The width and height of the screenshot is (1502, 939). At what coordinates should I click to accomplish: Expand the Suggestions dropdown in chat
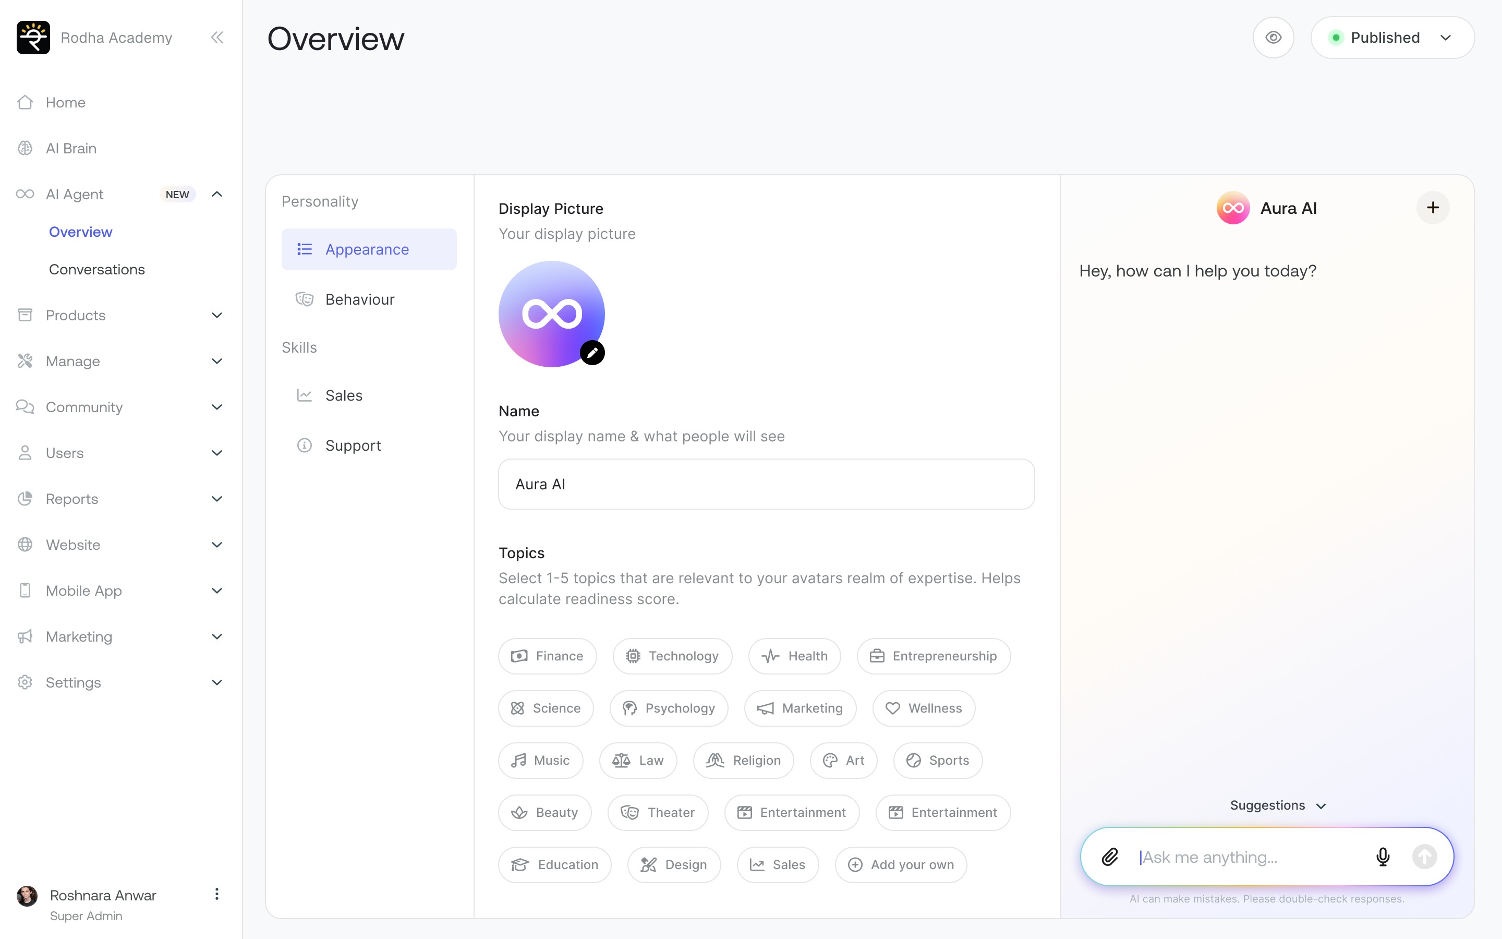click(1277, 805)
